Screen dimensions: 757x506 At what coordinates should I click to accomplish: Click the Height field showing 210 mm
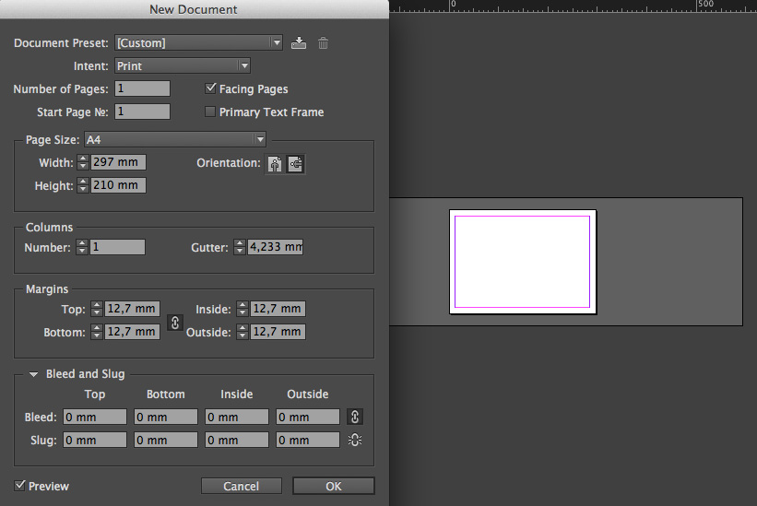coord(118,185)
